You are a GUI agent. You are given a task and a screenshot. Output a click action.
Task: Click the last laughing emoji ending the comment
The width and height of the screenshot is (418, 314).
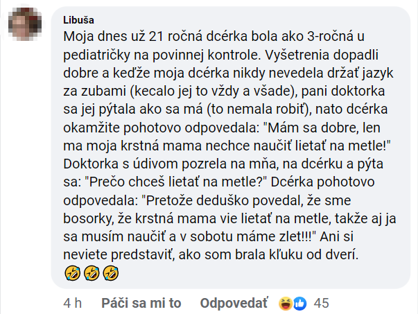[x=109, y=274]
